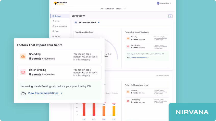
Task: Click the '#859545' account number
Action: point(119,9)
